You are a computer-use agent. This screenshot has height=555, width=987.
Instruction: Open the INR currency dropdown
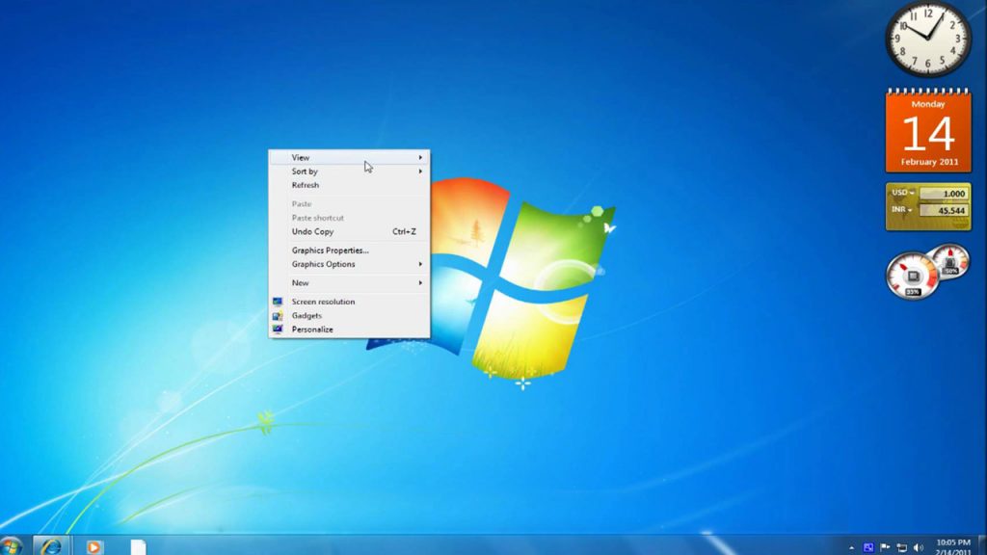click(903, 209)
